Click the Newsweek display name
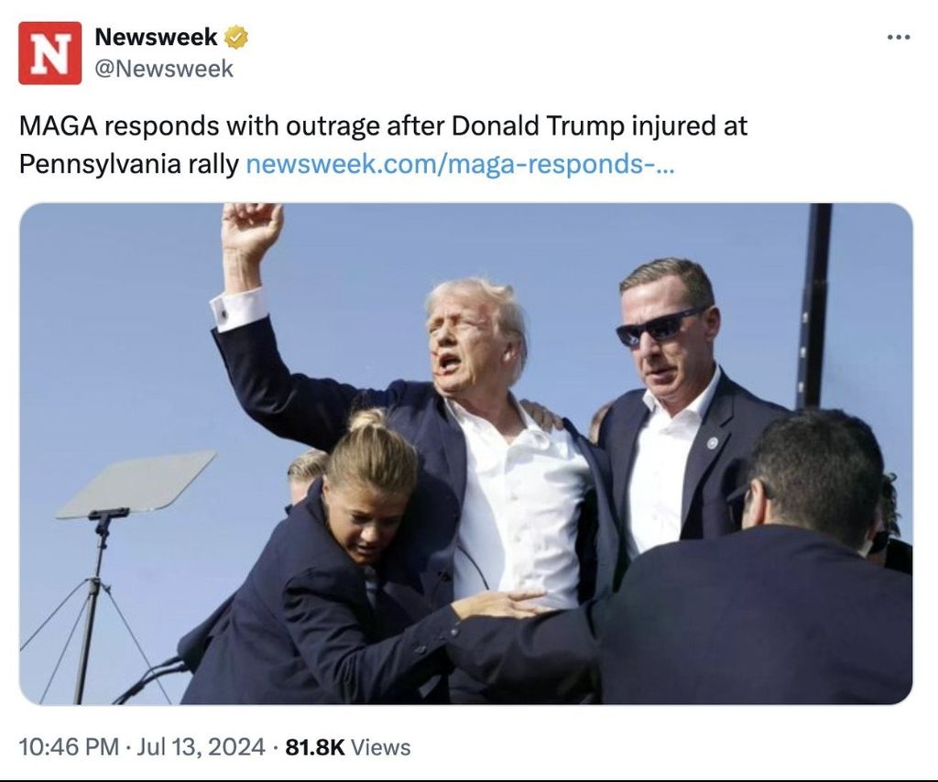Screen dimensions: 938x782 point(156,37)
